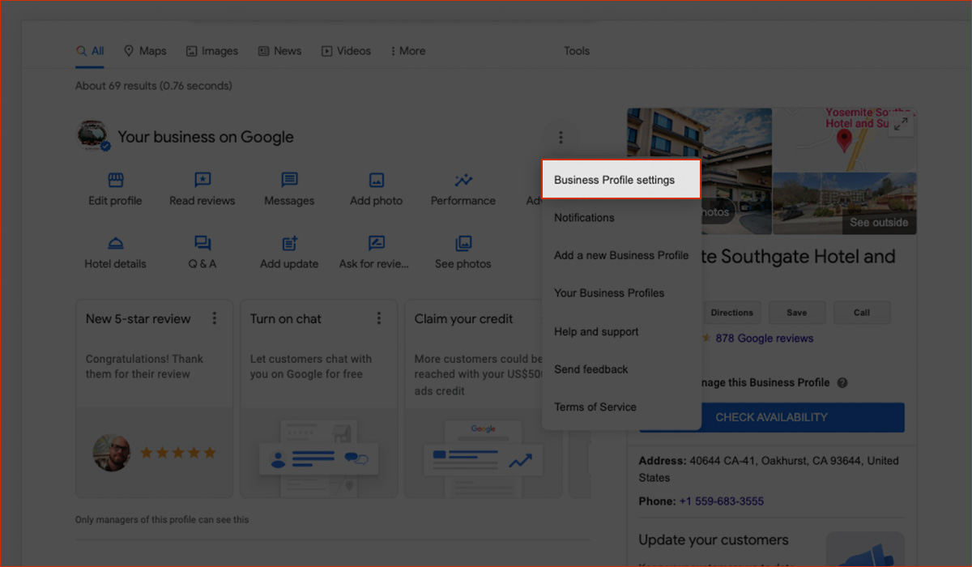This screenshot has width=972, height=567.
Task: Click the five gold stars rating
Action: coord(178,453)
